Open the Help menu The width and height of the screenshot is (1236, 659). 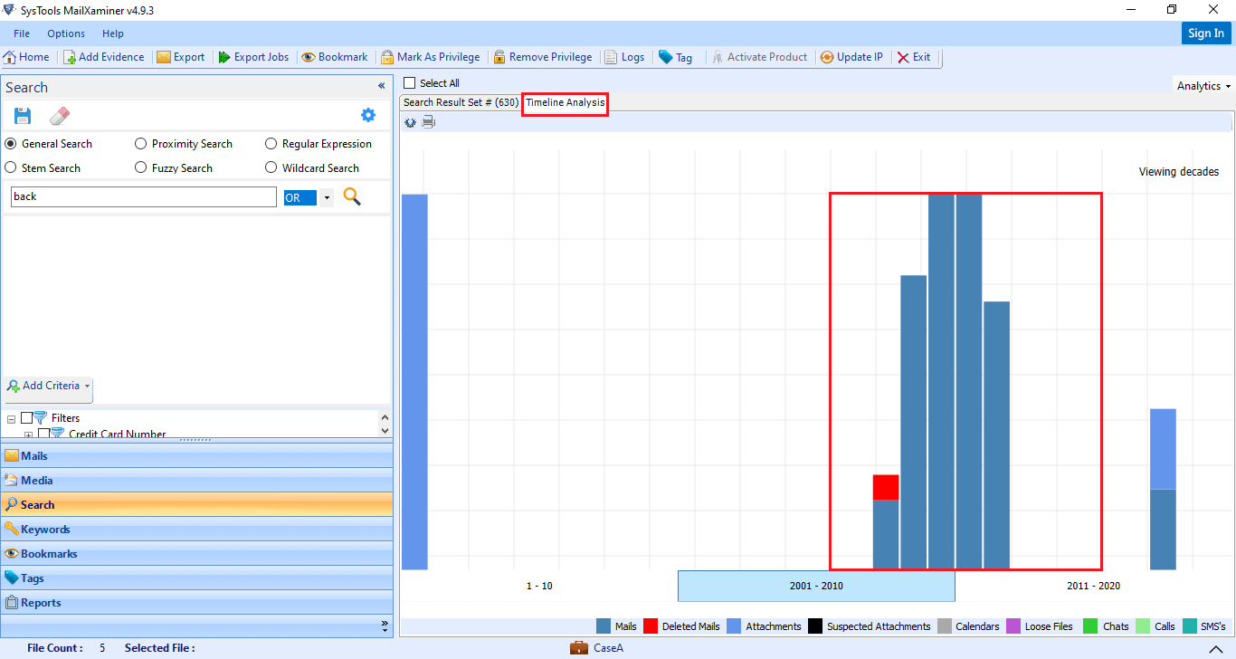(113, 33)
